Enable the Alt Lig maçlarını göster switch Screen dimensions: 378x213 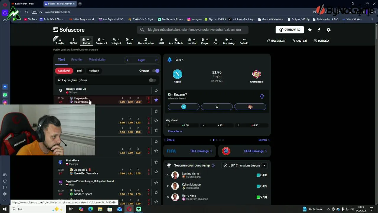pos(152,80)
